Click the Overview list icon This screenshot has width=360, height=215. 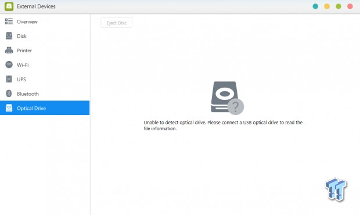click(9, 21)
